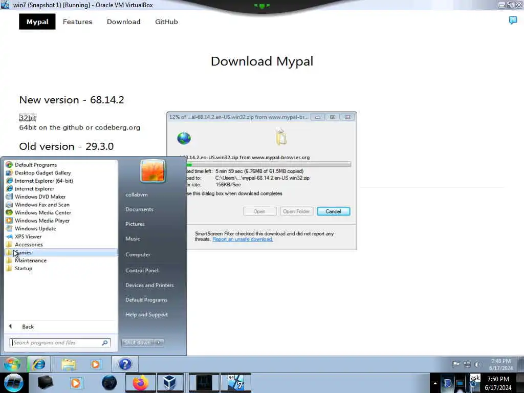Click the volume icon in VM tray

[x=477, y=364]
